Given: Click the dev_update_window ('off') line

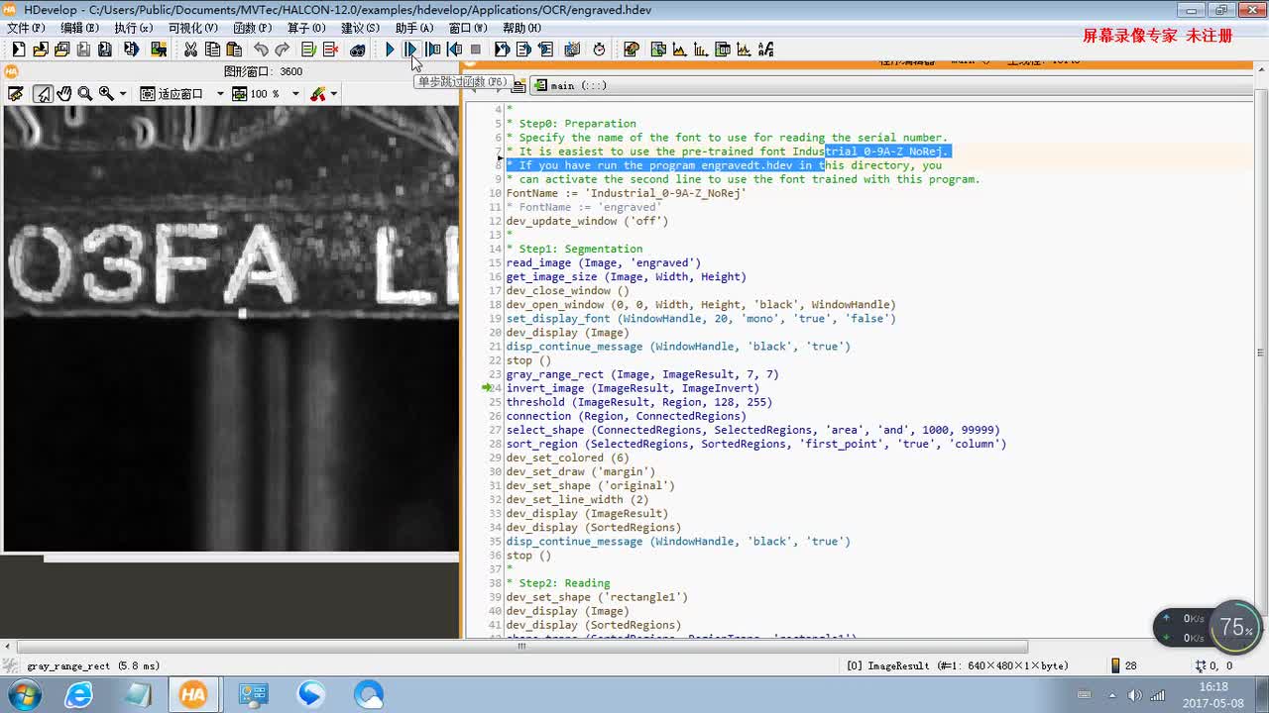Looking at the screenshot, I should point(587,221).
